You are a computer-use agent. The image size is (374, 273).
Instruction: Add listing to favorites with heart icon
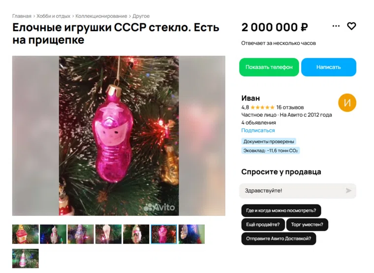(351, 26)
